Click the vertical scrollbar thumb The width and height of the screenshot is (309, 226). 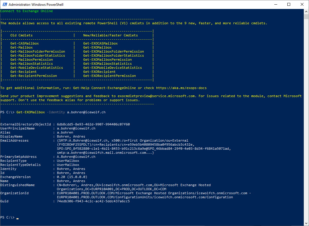pyautogui.click(x=306, y=16)
